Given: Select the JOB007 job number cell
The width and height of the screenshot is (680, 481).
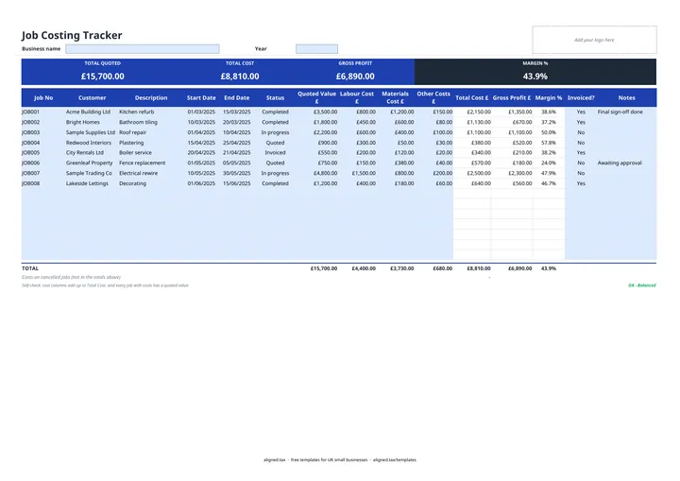Looking at the screenshot, I should click(31, 173).
